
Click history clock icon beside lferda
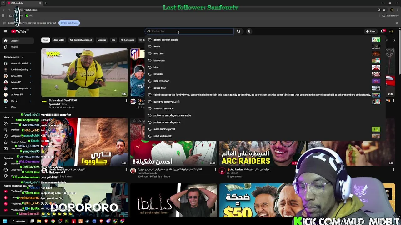pos(150,47)
